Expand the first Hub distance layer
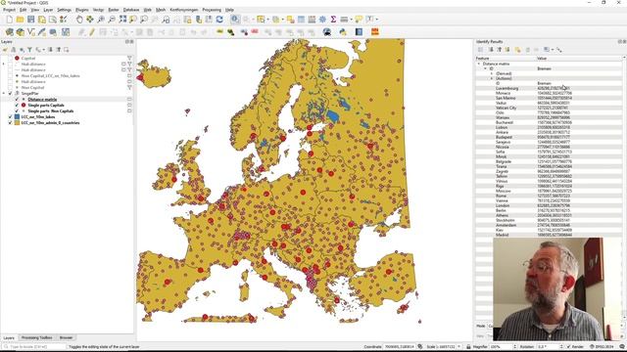Viewport: 627px width, 352px height. [x=4, y=64]
